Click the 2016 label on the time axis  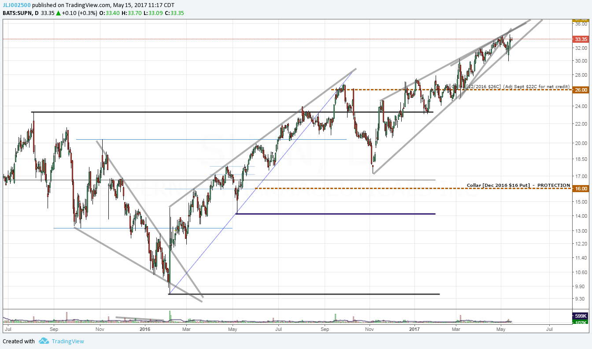(145, 329)
